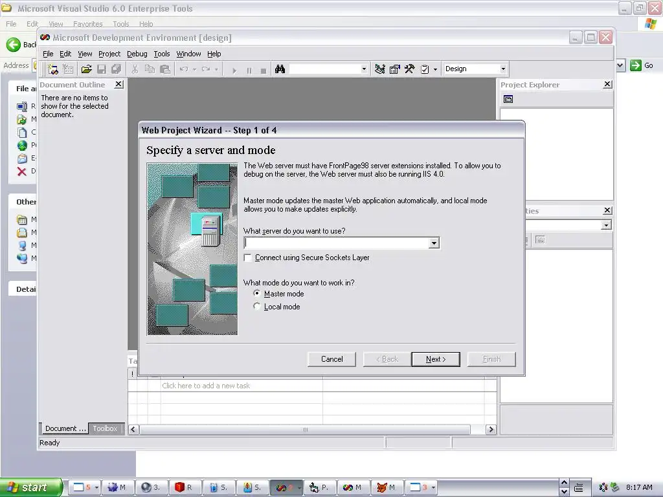Viewport: 663px width, 497px height.
Task: Click the task list horizontal scrollbar left arrow
Action: tap(133, 430)
